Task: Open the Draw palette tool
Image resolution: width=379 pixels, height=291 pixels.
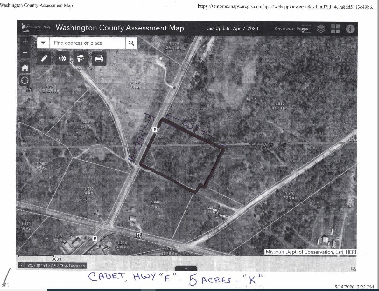Action: [63, 59]
